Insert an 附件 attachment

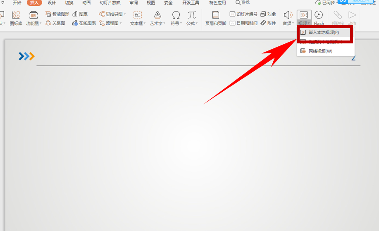[268, 23]
